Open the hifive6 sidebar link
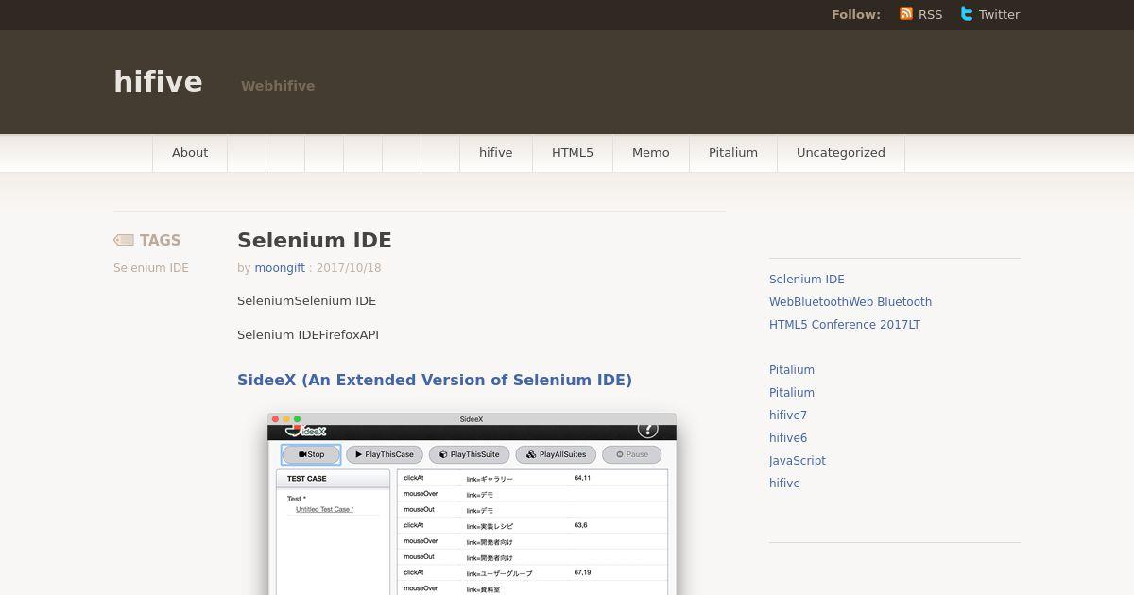Image resolution: width=1134 pixels, height=595 pixels. [788, 438]
